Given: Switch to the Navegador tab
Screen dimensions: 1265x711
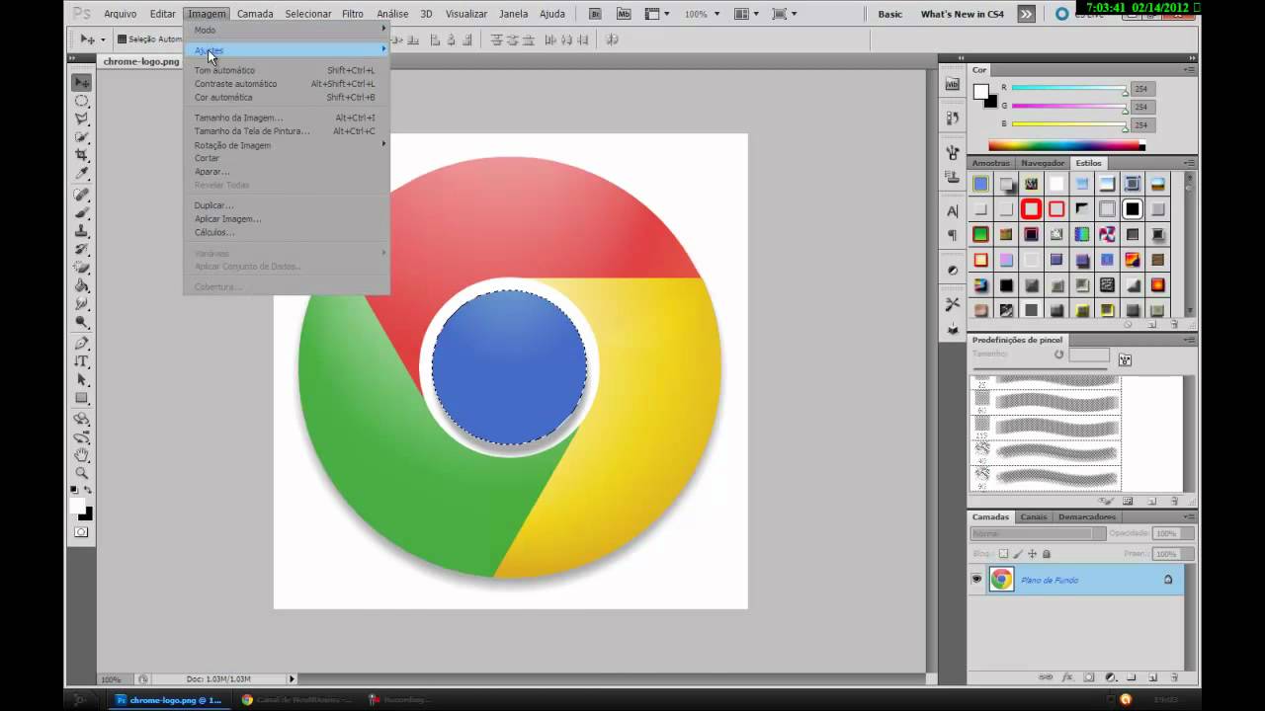Looking at the screenshot, I should click(1043, 163).
